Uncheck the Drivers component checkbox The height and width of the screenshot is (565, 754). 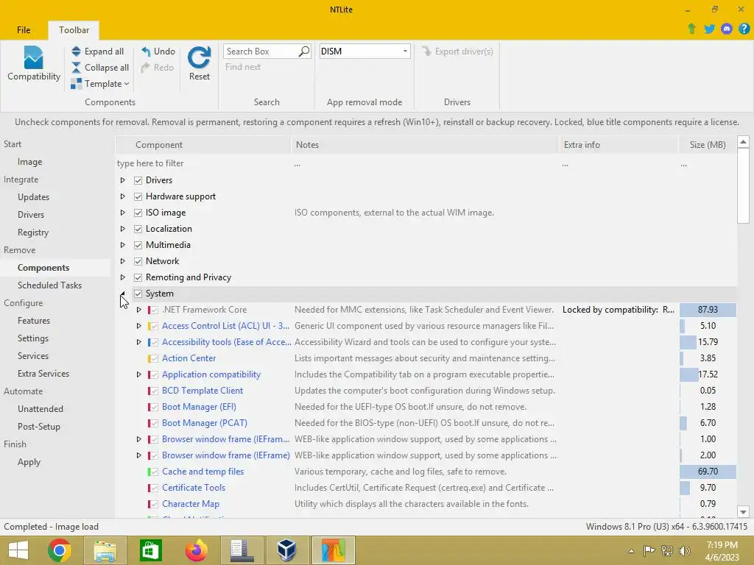click(x=138, y=180)
